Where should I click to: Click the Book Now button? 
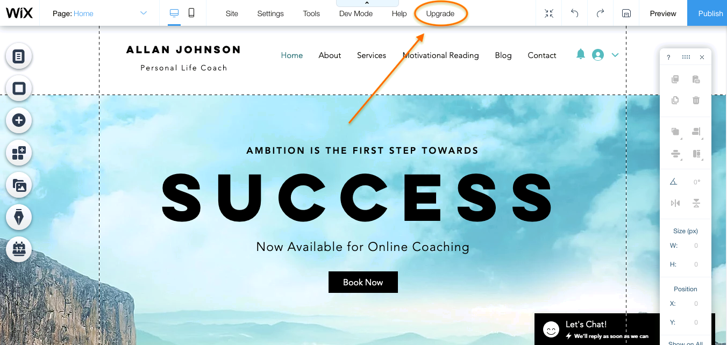pos(363,282)
